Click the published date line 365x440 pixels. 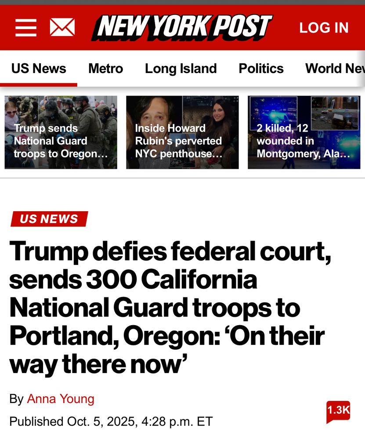pyautogui.click(x=111, y=422)
